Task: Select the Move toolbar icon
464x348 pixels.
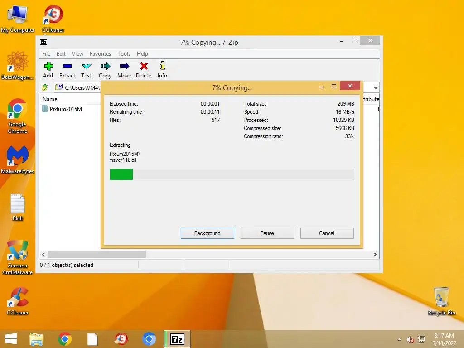Action: pyautogui.click(x=124, y=70)
